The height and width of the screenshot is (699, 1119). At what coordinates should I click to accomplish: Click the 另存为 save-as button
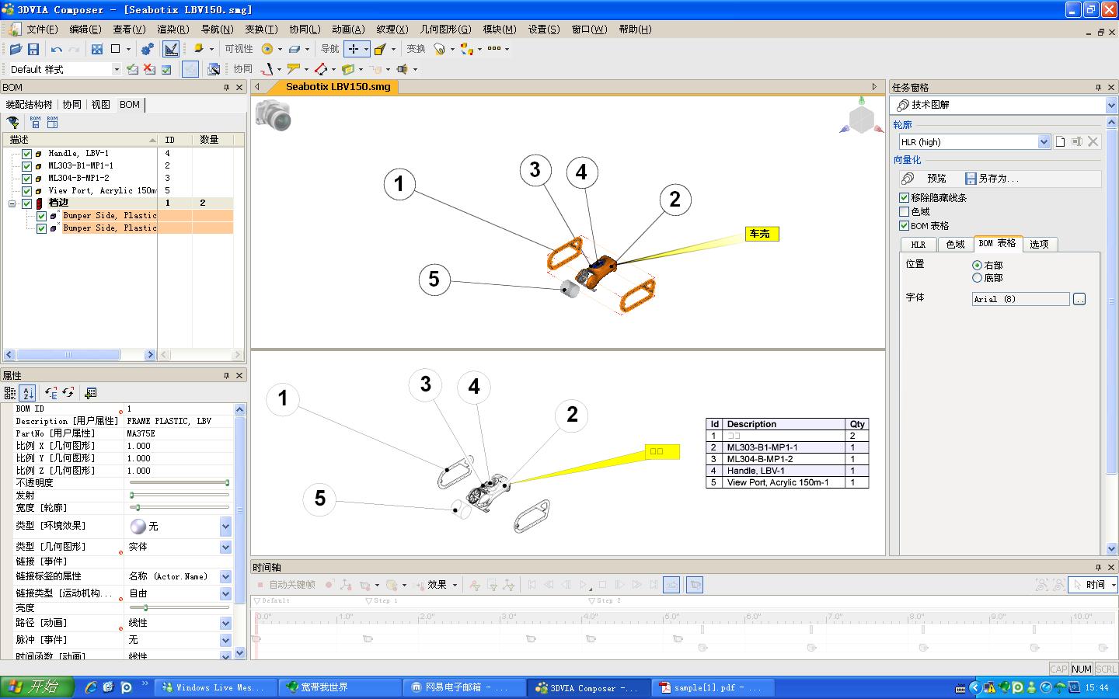(x=992, y=179)
